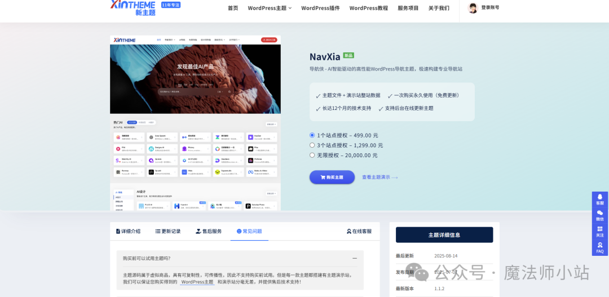The width and height of the screenshot is (609, 297).
Task: Click the document icon beside 详细介绍
Action: click(x=118, y=232)
